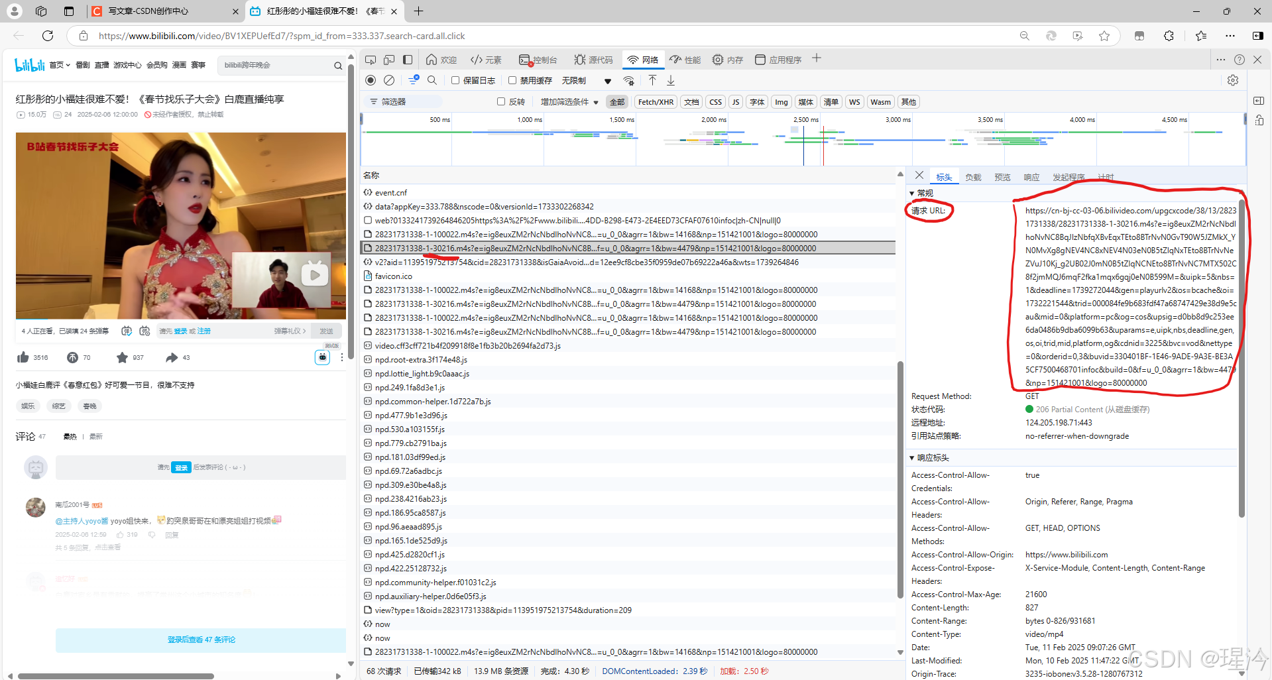Filter requests by CSS type

click(715, 102)
